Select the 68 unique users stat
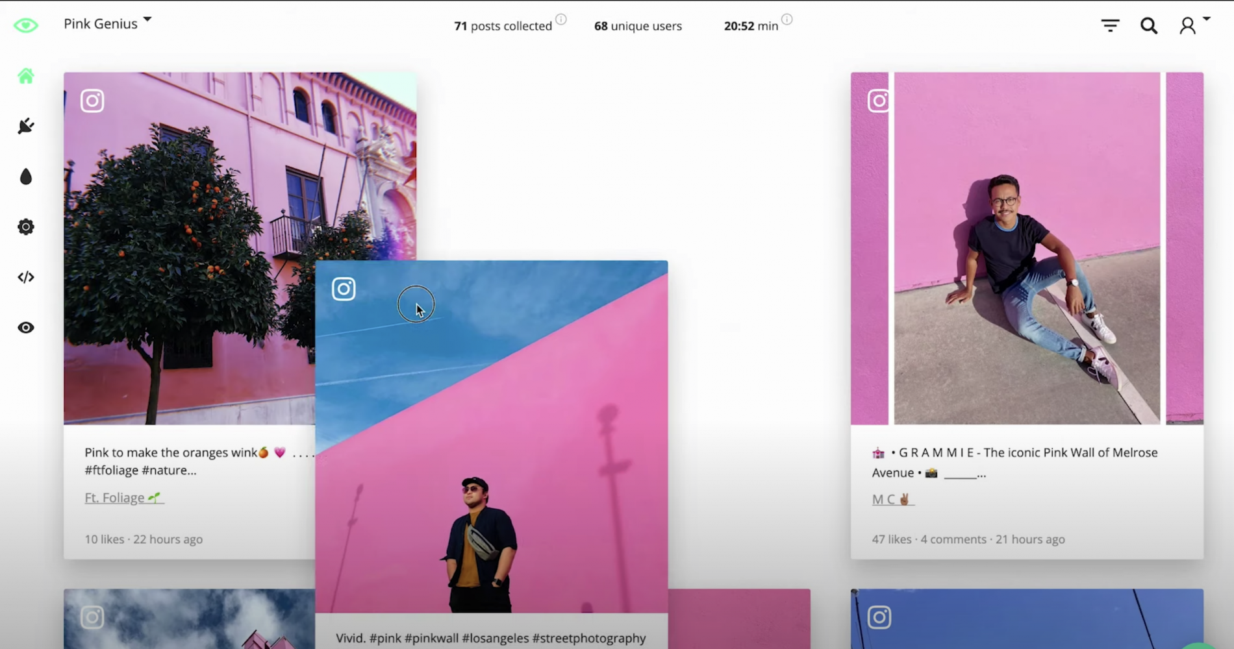Viewport: 1234px width, 649px height. (x=637, y=26)
